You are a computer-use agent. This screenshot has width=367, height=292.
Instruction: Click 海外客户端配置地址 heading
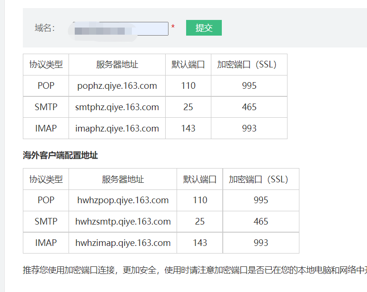60,155
